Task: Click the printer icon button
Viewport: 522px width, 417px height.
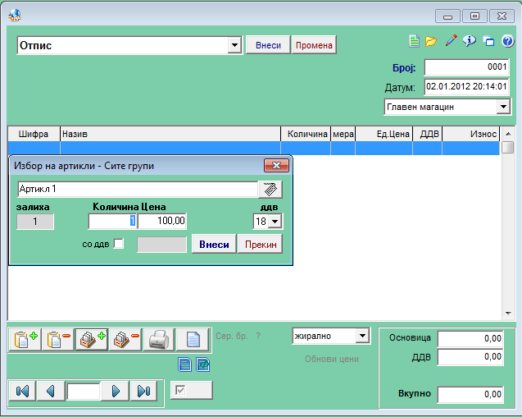Action: pyautogui.click(x=159, y=339)
